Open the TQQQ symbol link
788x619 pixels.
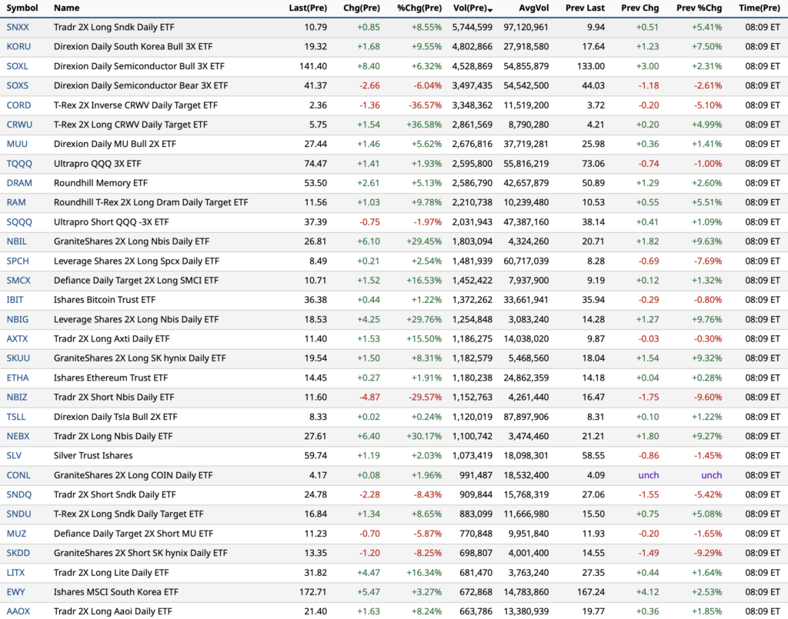click(19, 164)
